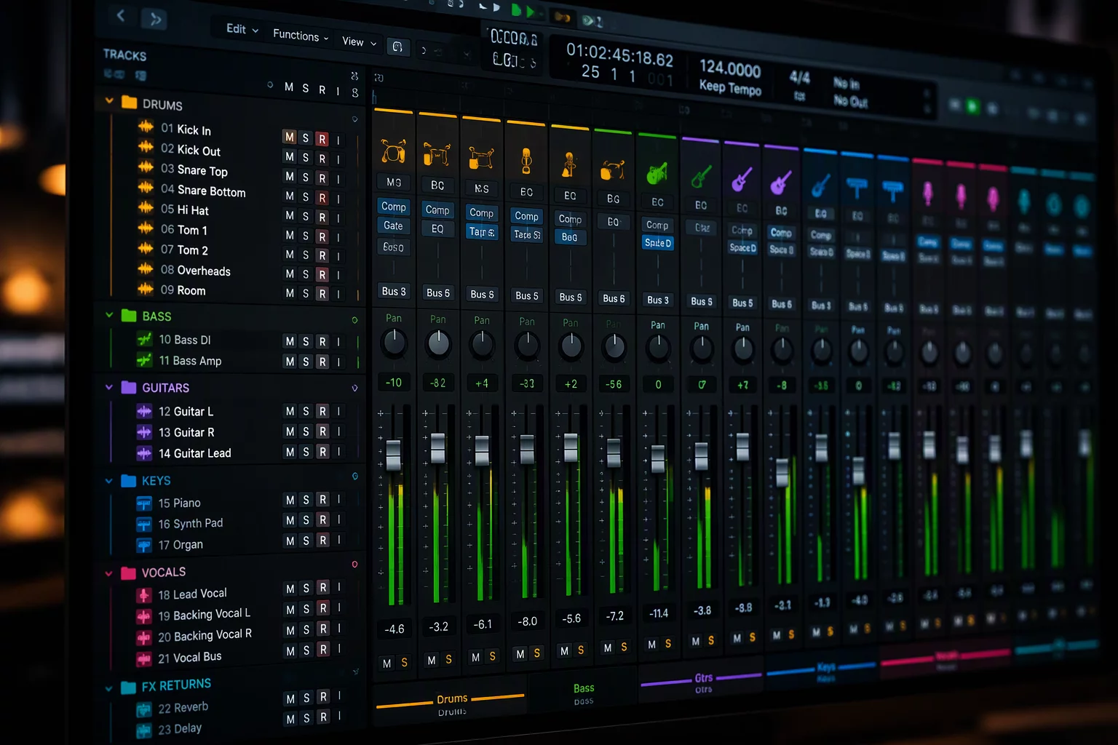Screen dimensions: 1118x745
Task: Click the microphone icon on the -8.0 channel strip
Action: tap(526, 161)
